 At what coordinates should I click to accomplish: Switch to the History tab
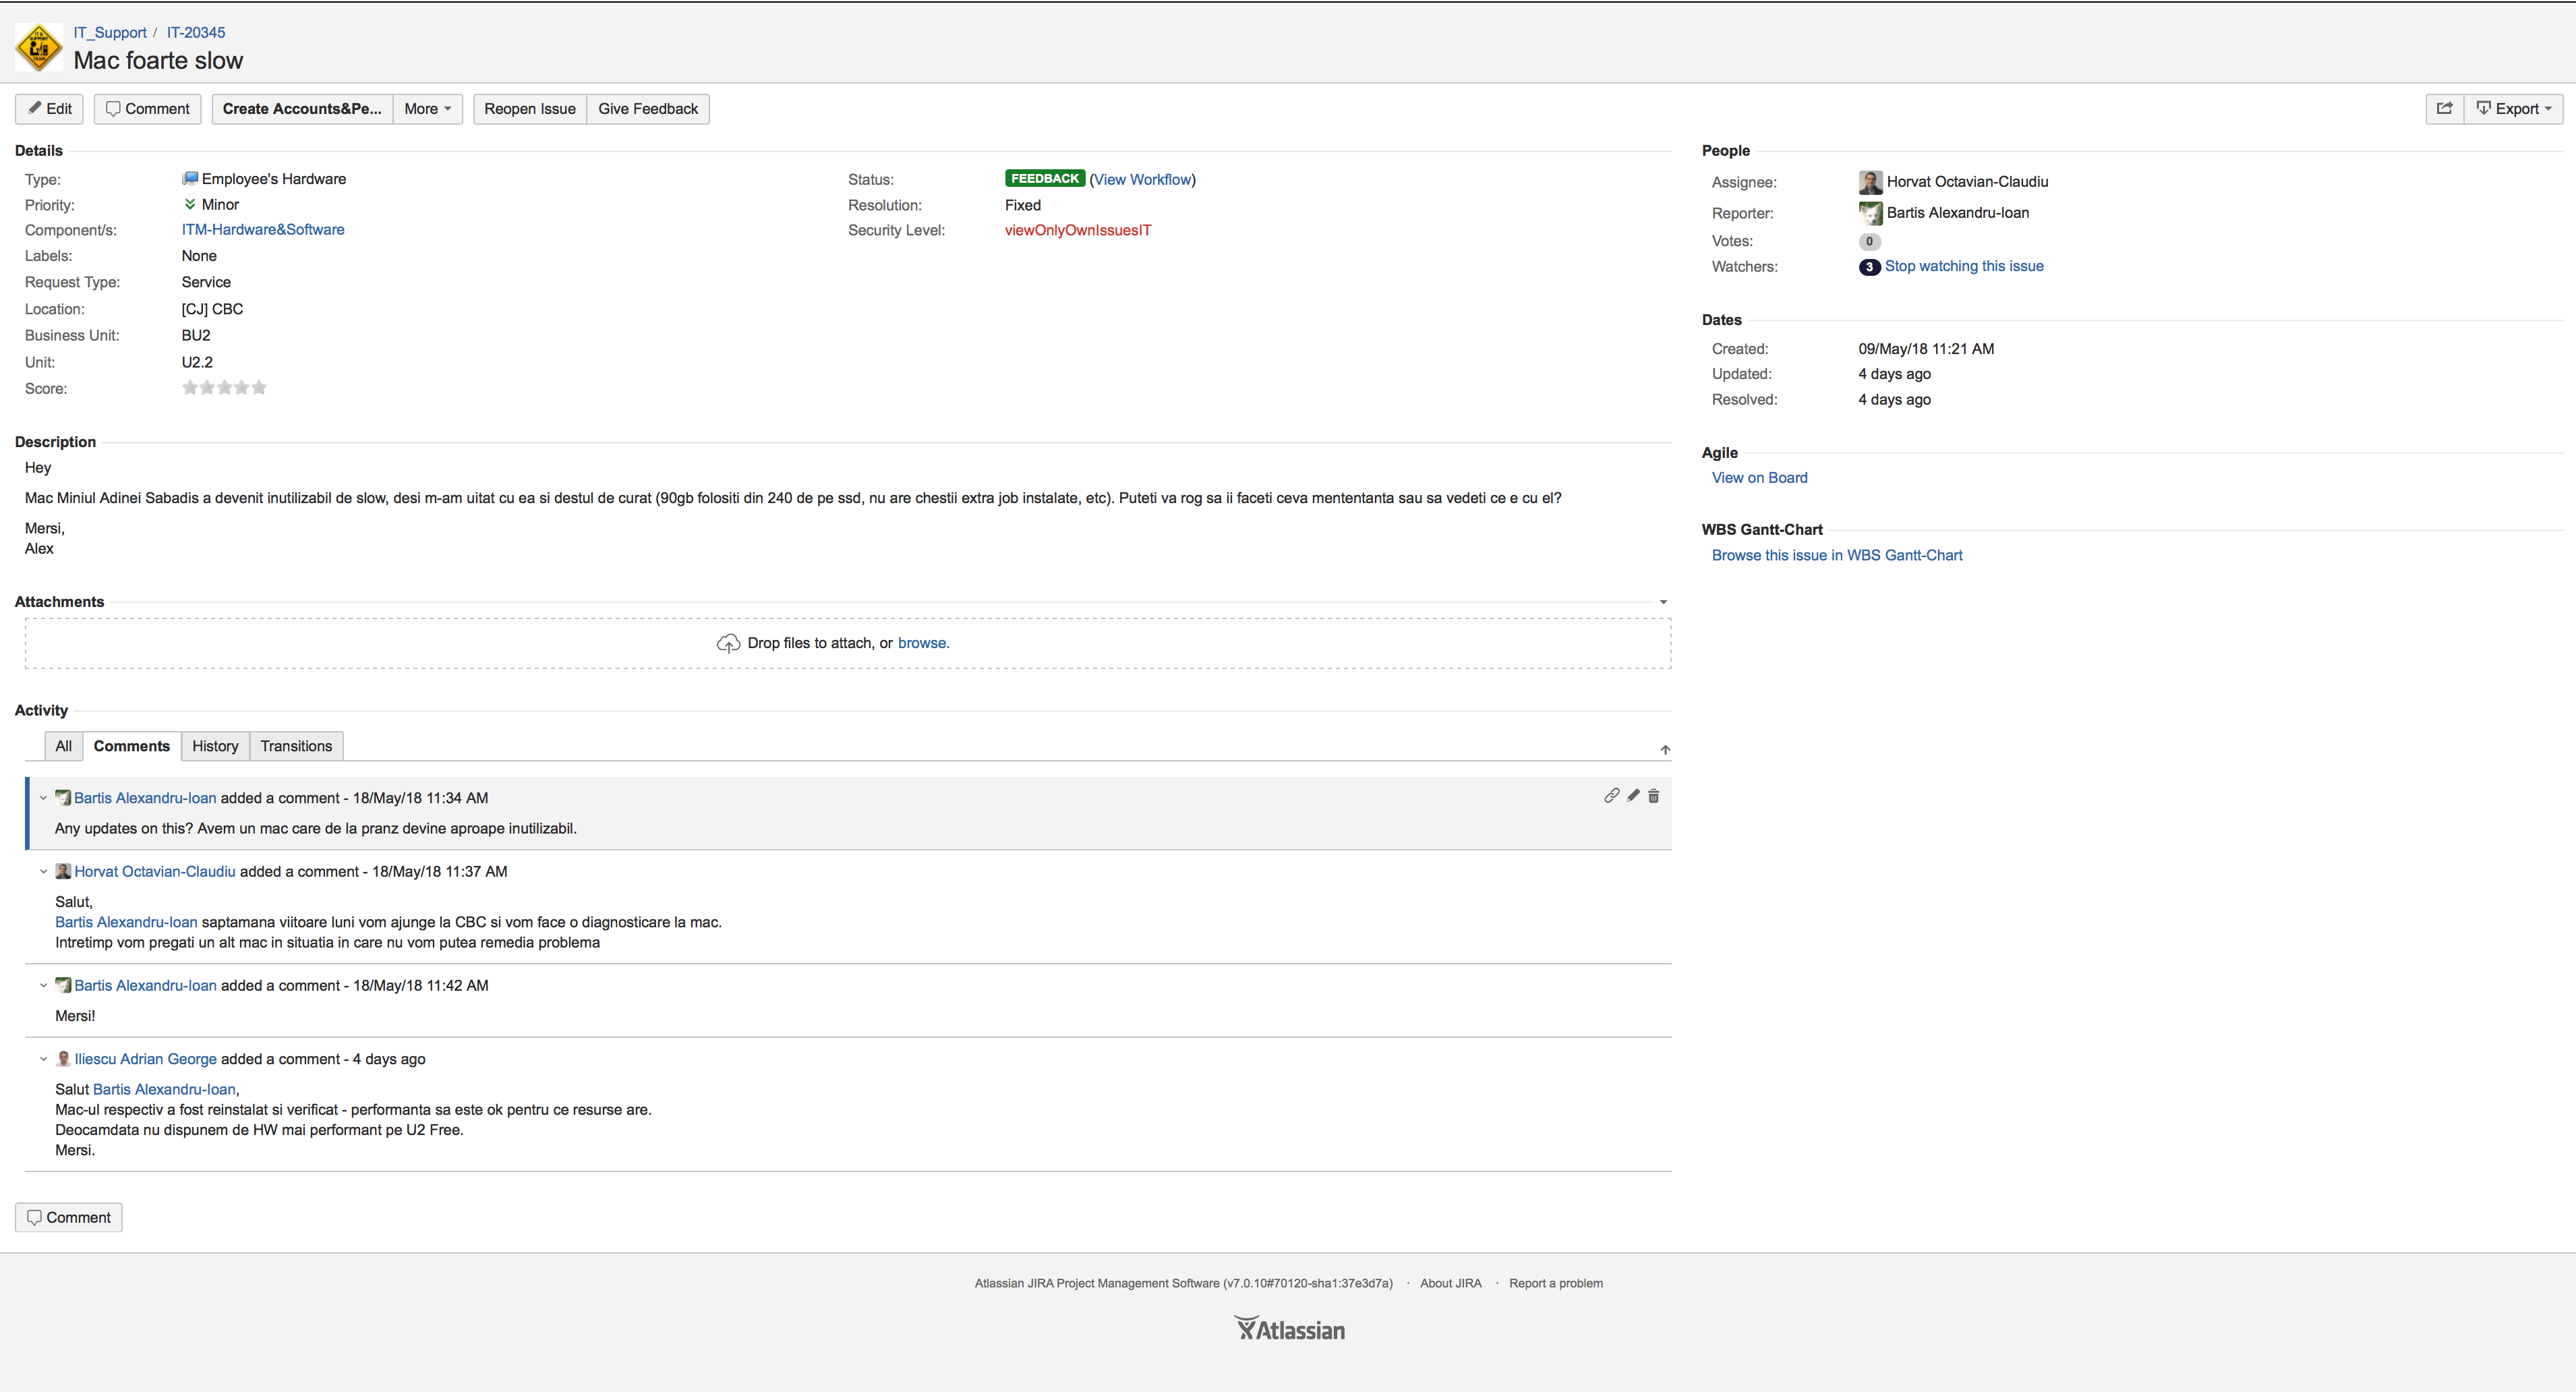coord(215,746)
